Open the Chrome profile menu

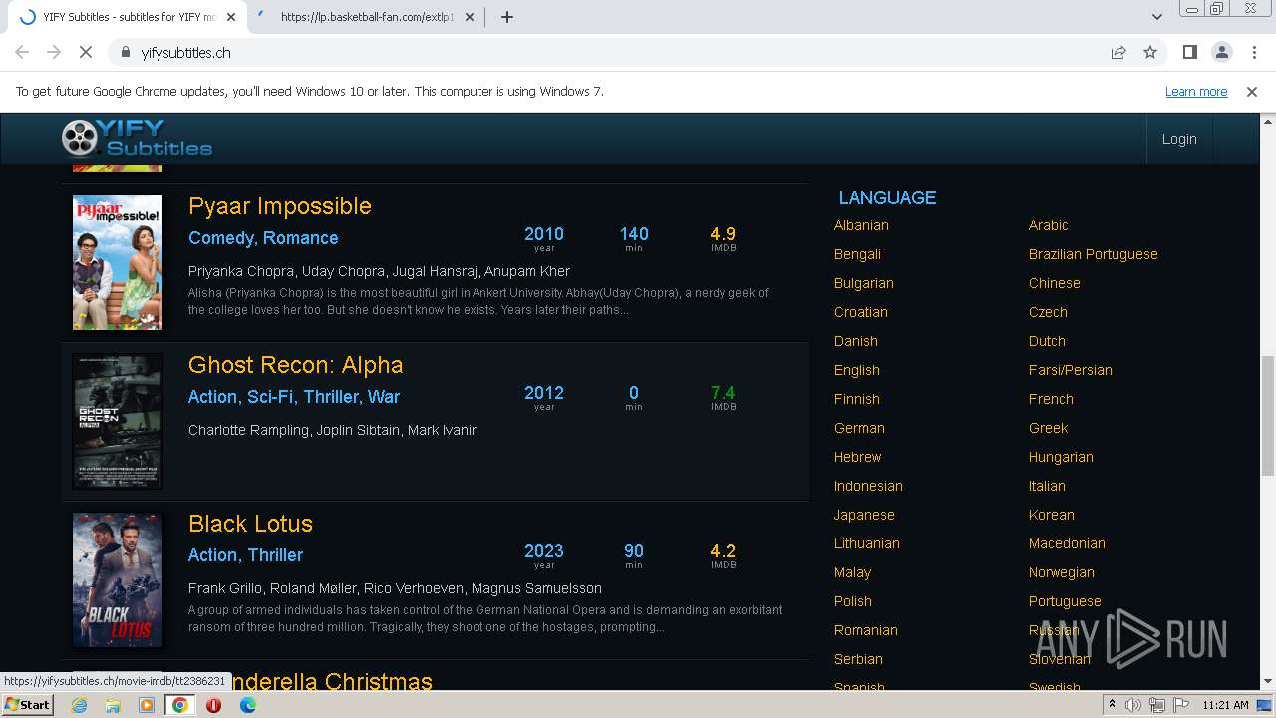click(1221, 52)
